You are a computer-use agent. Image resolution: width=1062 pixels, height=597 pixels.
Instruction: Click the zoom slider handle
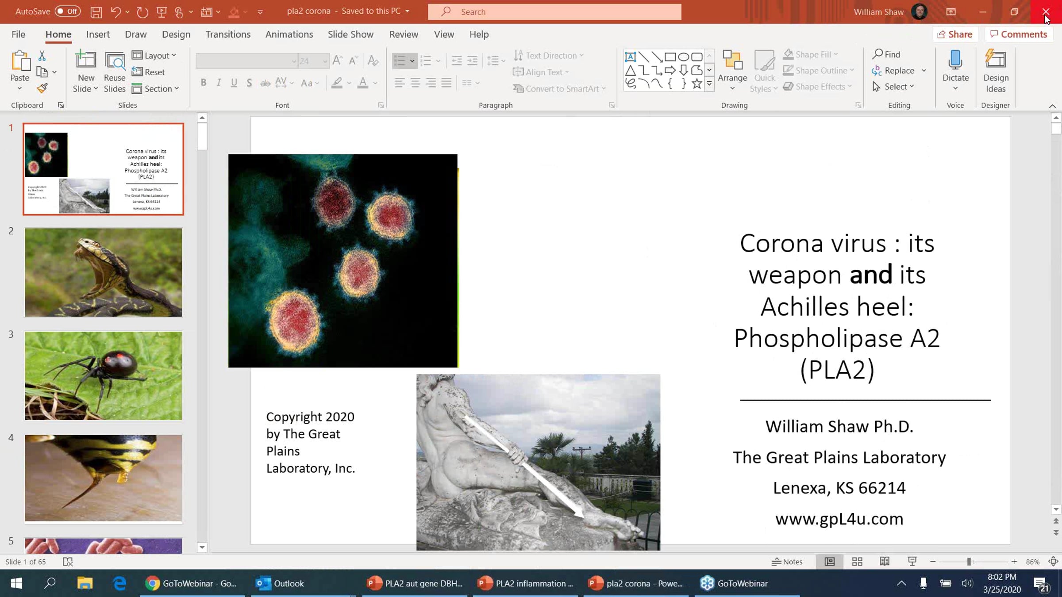969,562
